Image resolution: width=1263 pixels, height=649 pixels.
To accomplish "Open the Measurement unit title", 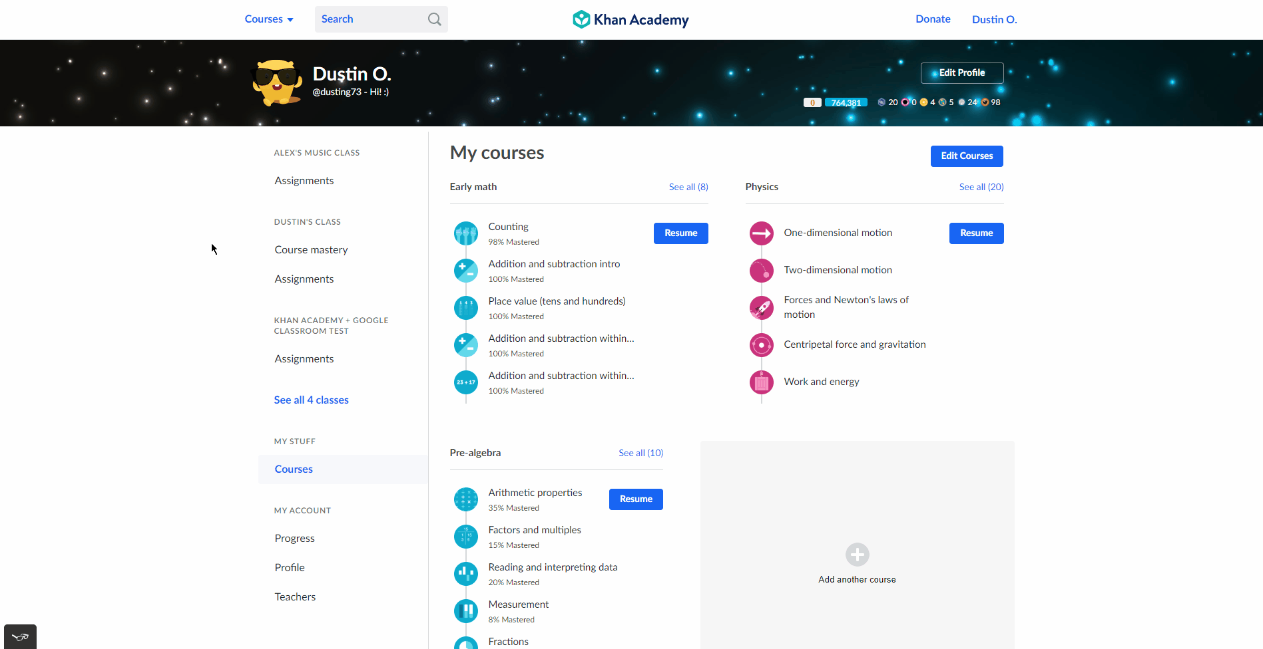I will [518, 604].
